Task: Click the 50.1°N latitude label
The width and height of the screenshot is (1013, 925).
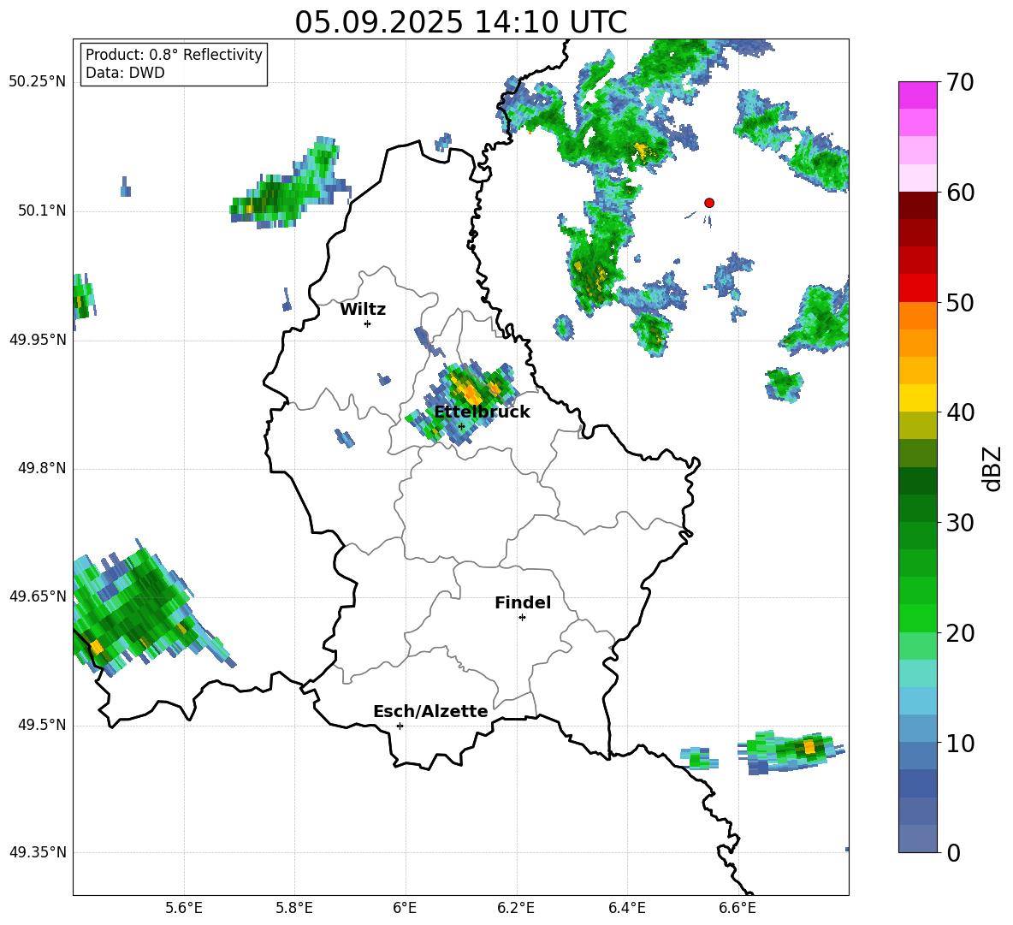Action: click(42, 211)
